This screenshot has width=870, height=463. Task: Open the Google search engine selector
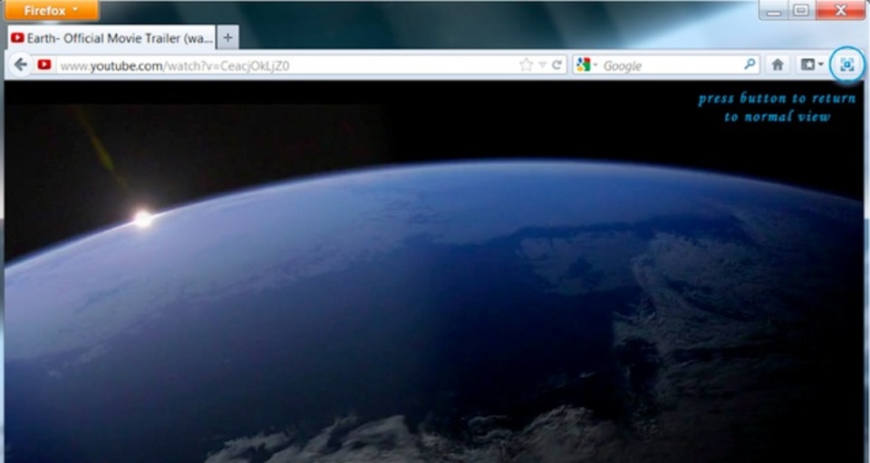587,65
